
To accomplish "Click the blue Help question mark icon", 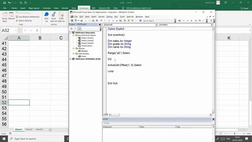I will pyautogui.click(x=140, y=21).
